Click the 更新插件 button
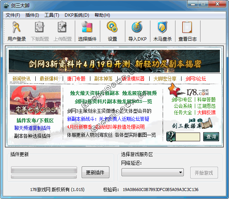 click(x=95, y=172)
